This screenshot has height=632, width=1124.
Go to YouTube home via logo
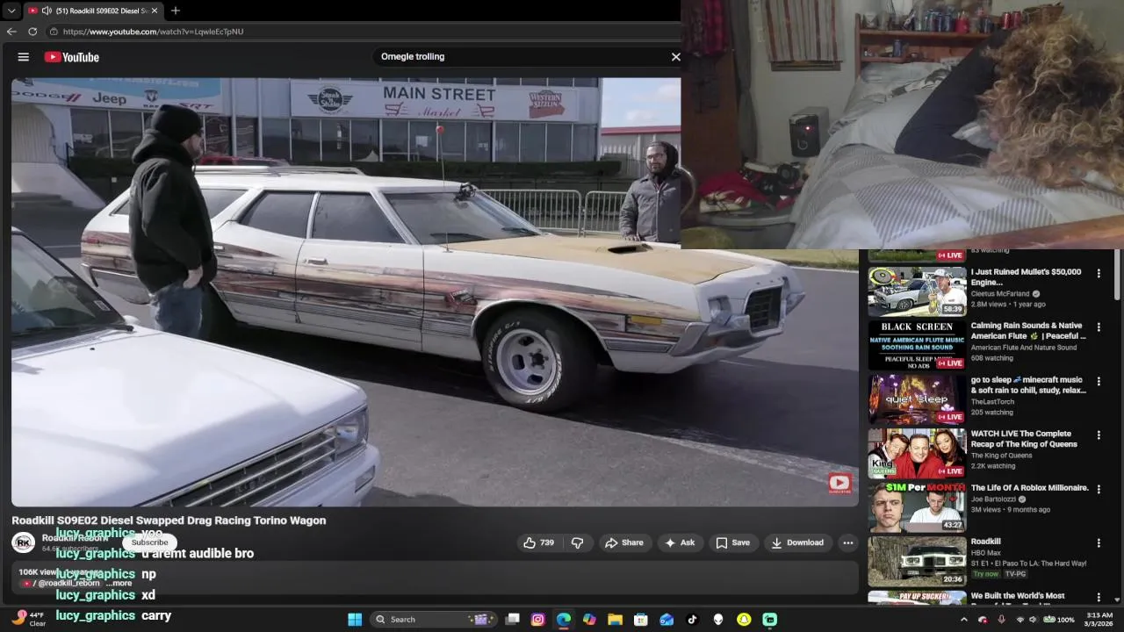[x=72, y=57]
